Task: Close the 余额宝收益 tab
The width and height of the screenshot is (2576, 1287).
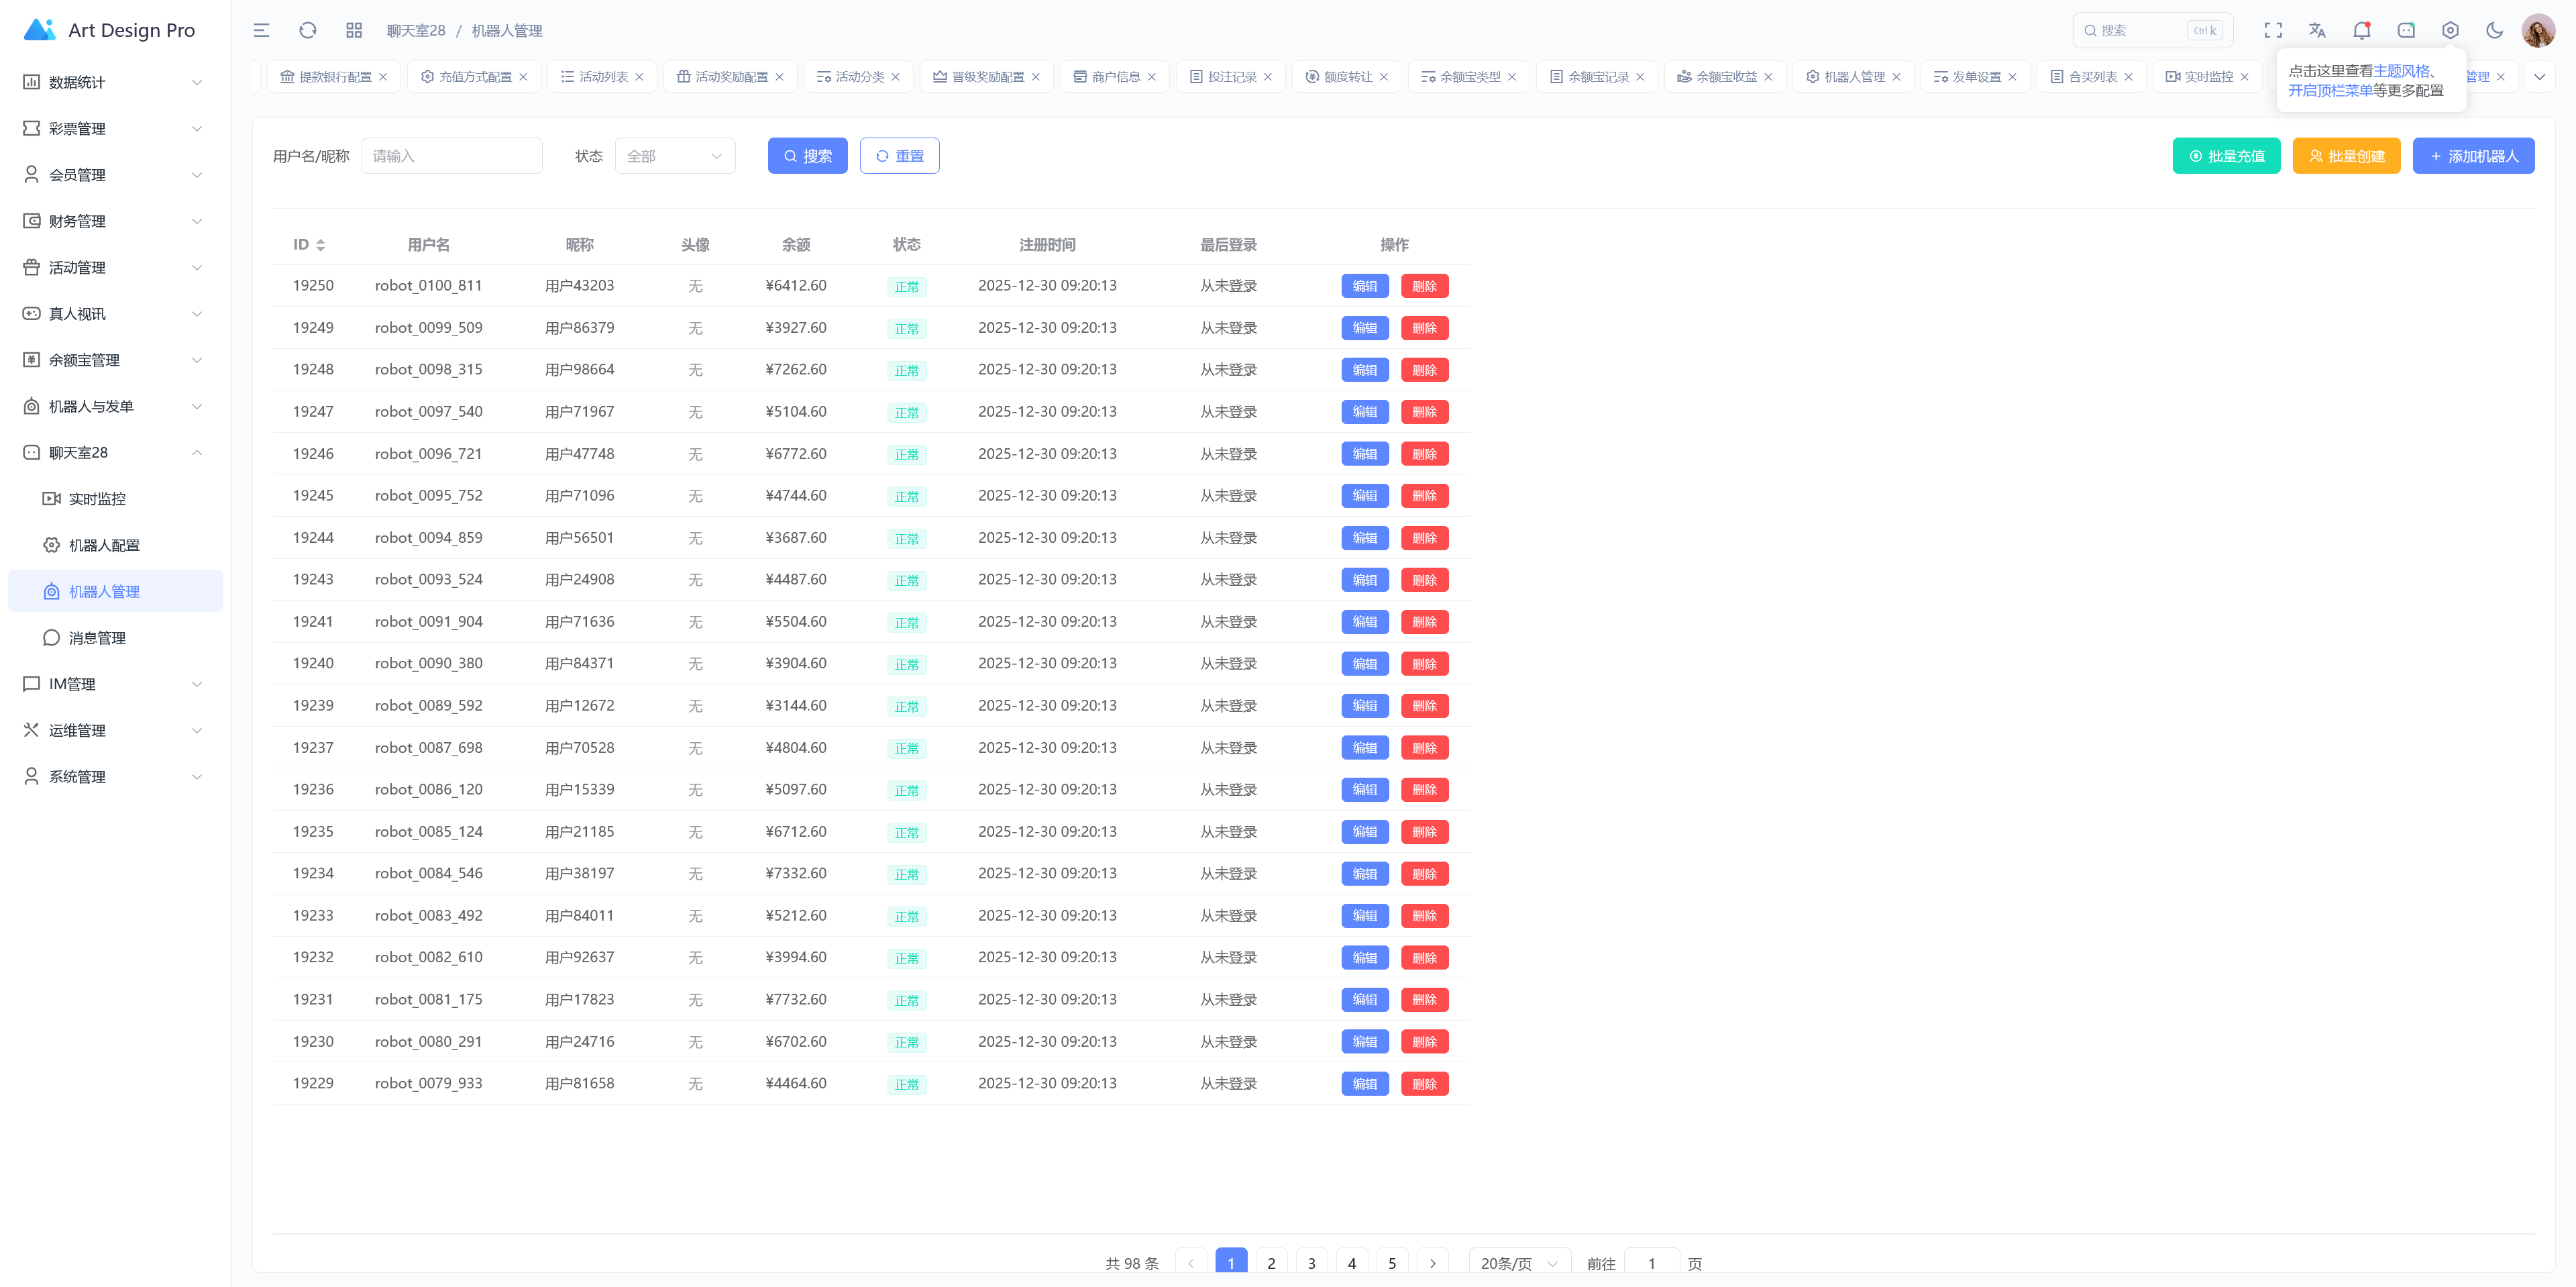Action: 1767,77
